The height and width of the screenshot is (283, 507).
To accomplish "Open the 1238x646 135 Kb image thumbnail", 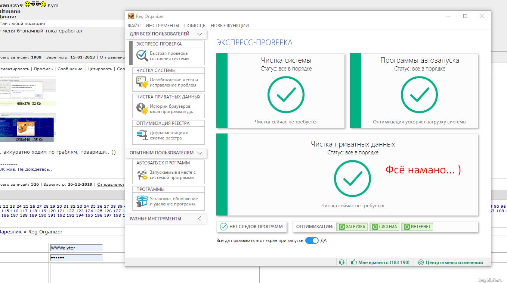I will coord(28,128).
